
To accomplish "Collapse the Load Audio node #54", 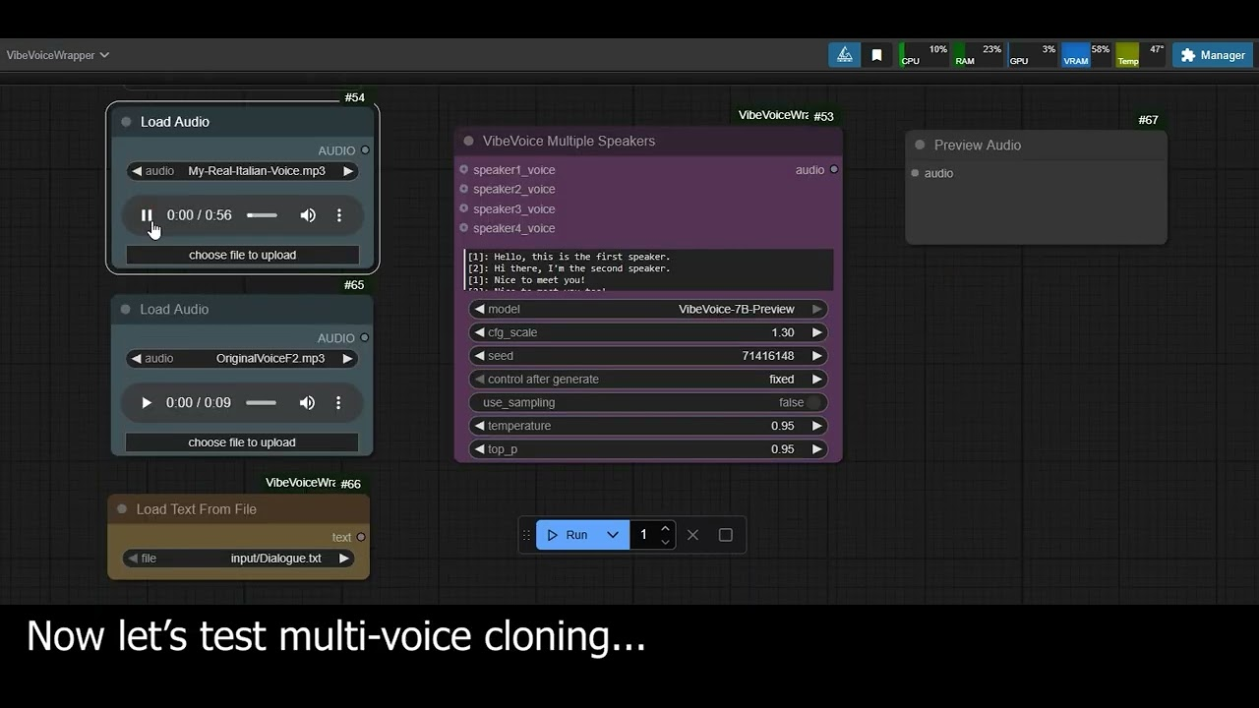I will click(126, 122).
